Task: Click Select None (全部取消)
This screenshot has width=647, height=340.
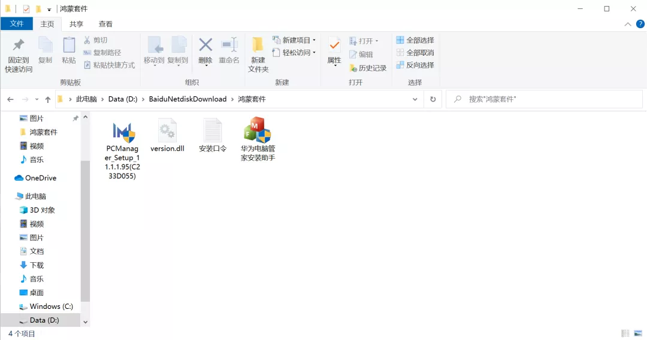Action: coord(415,52)
